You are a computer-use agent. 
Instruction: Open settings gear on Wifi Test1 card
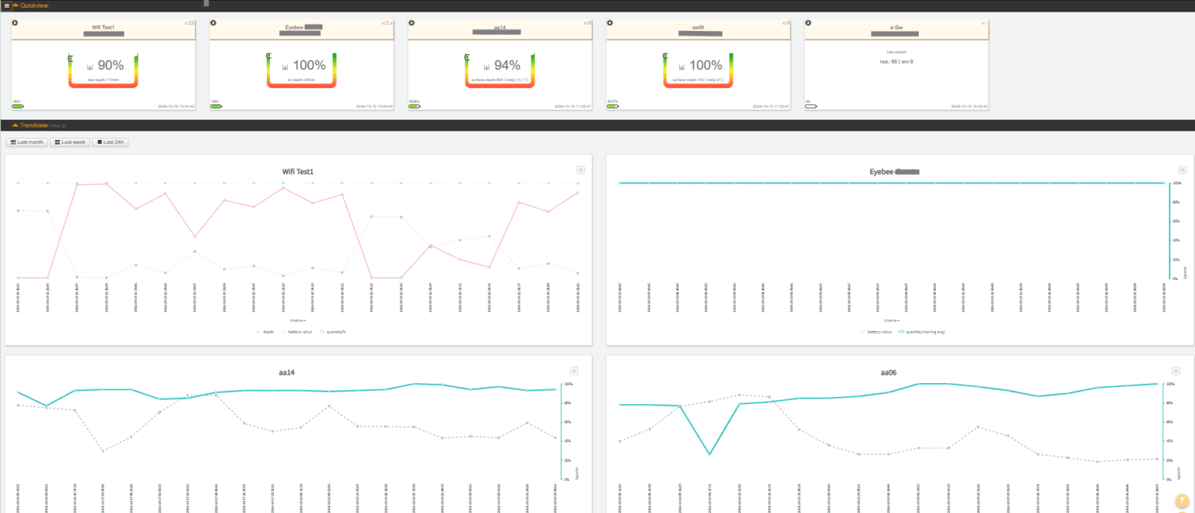coord(15,23)
